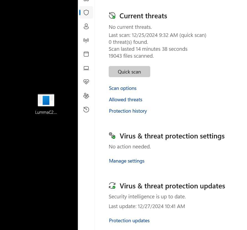This screenshot has height=230, width=247.
Task: Open Protection history link under Current threats
Action: [x=128, y=111]
